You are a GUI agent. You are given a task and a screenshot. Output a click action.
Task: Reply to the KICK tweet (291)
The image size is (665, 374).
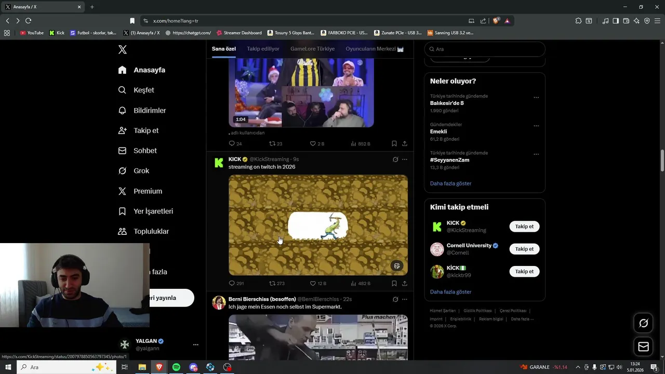coord(236,283)
